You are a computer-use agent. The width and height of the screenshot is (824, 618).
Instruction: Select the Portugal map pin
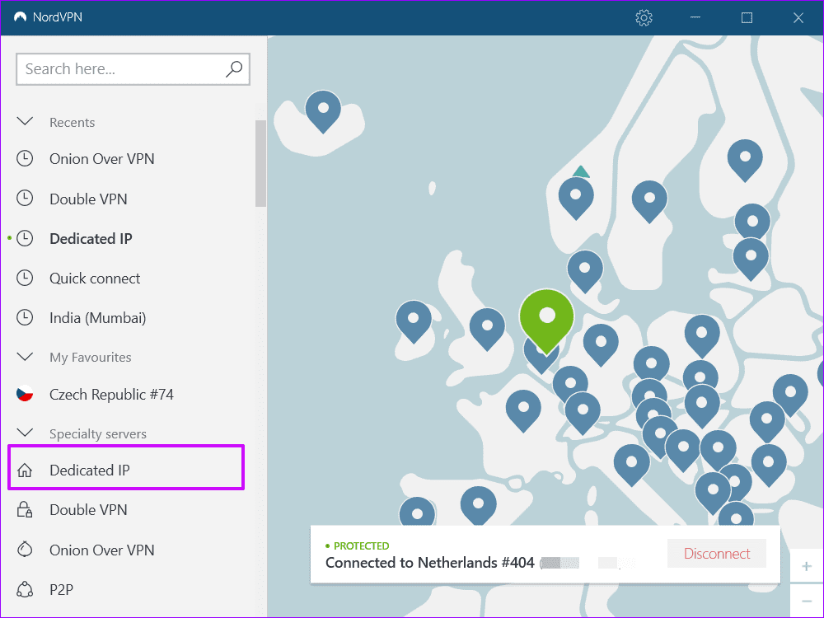(417, 513)
